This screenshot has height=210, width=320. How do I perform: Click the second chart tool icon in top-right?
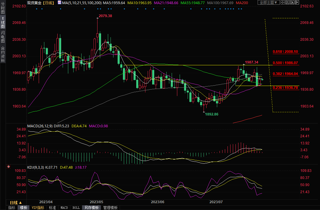pyautogui.click(x=287, y=3)
